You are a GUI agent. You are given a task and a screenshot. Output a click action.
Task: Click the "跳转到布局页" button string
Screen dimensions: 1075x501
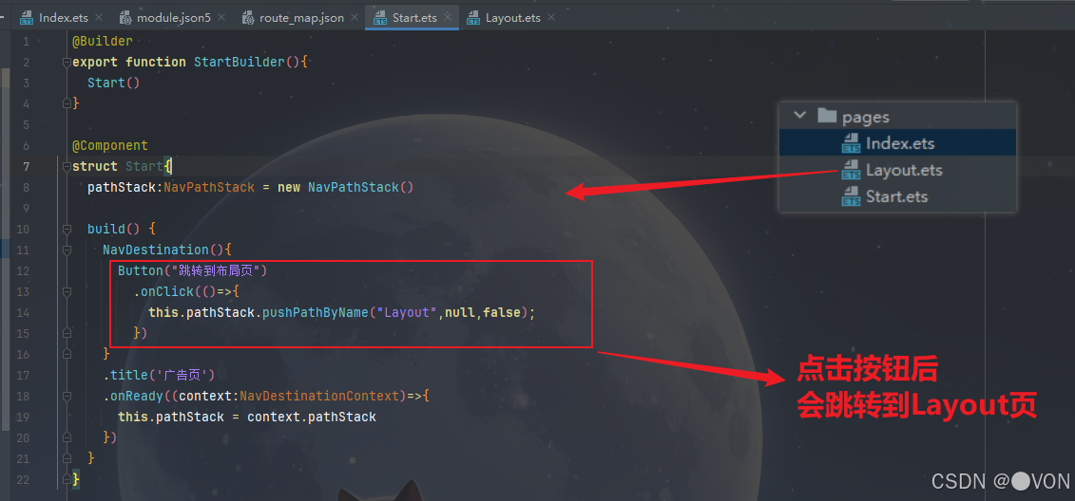[214, 271]
